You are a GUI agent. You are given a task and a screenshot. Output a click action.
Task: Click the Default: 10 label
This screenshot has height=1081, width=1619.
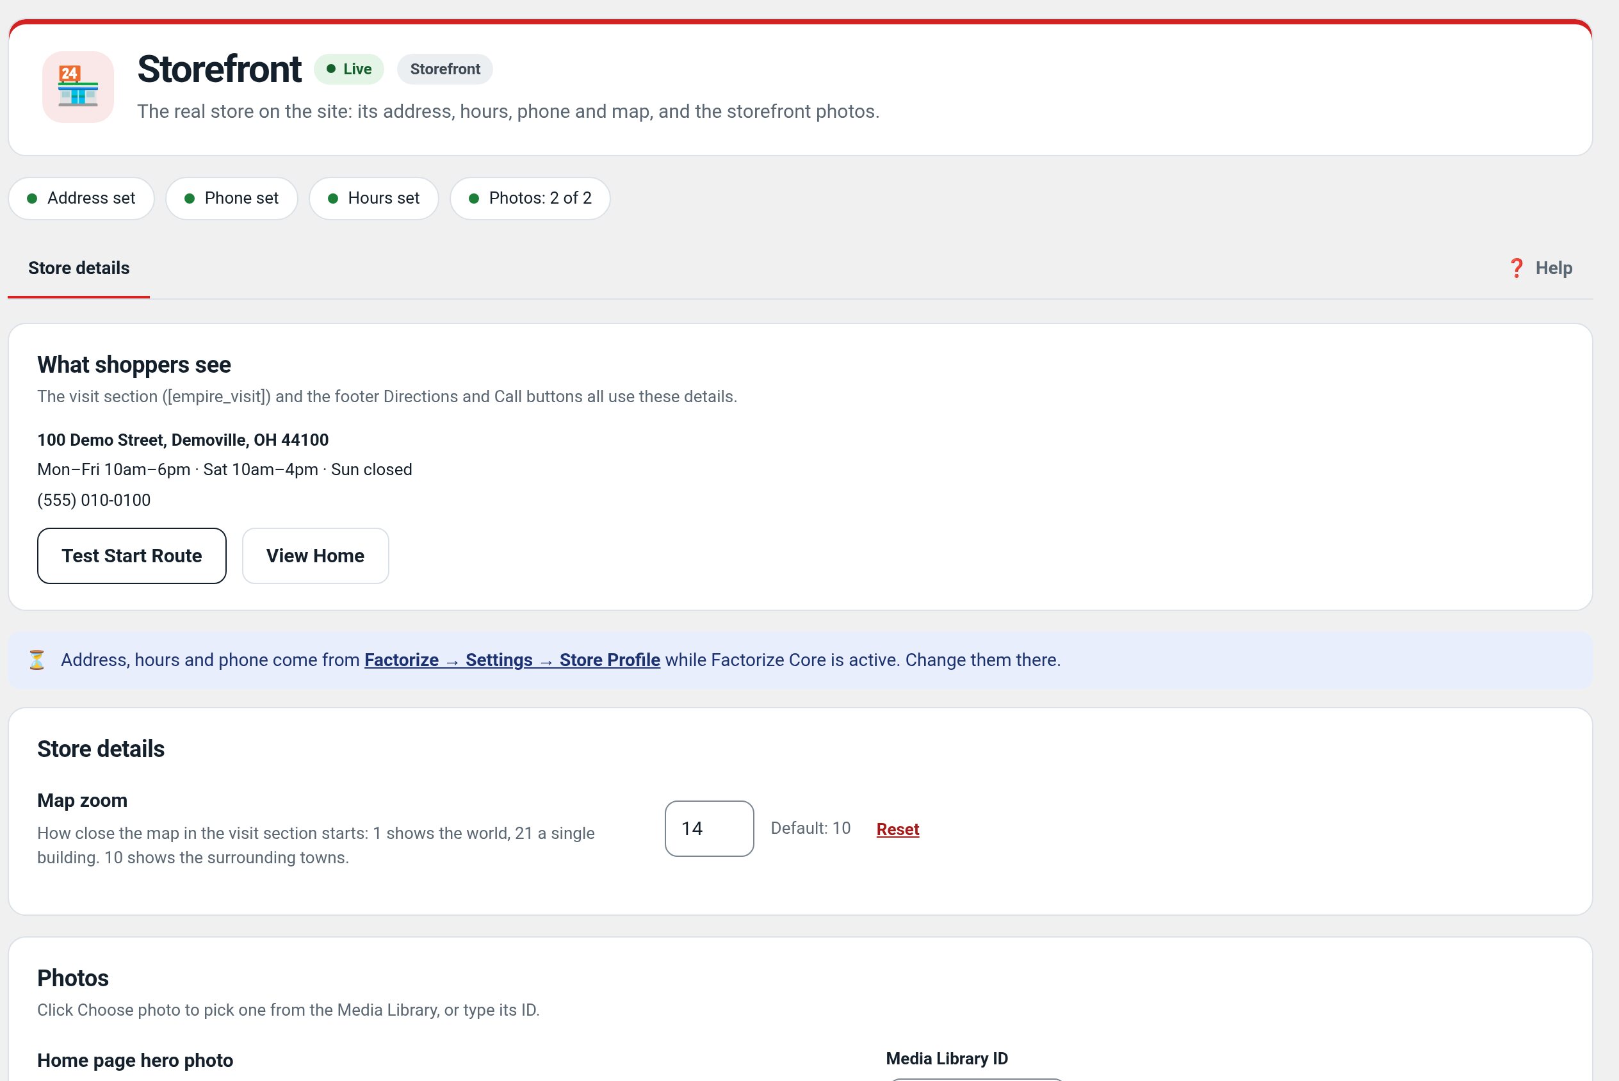pos(811,828)
